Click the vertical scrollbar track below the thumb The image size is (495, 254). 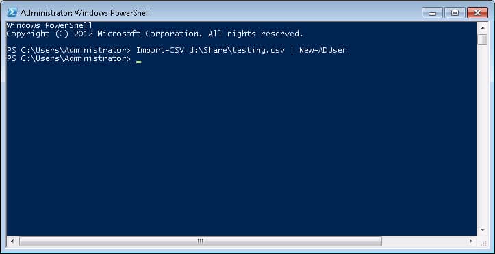(483, 135)
